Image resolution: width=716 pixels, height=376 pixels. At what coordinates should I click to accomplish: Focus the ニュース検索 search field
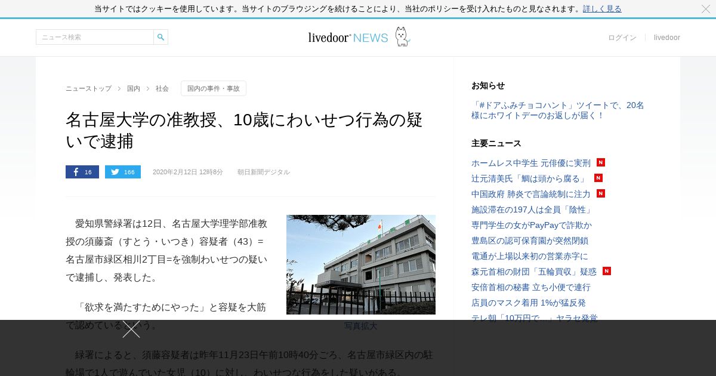click(x=95, y=37)
